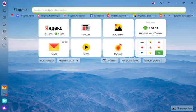This screenshot has height=112, width=196.
Task: Open browsing history clock icon
Action: coord(4,17)
